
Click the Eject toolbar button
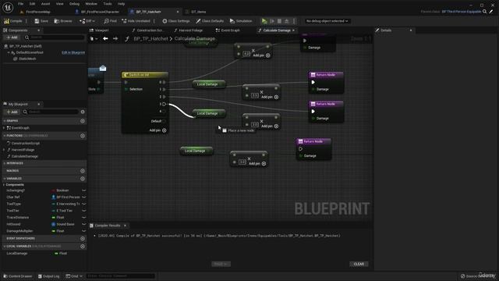(x=287, y=21)
